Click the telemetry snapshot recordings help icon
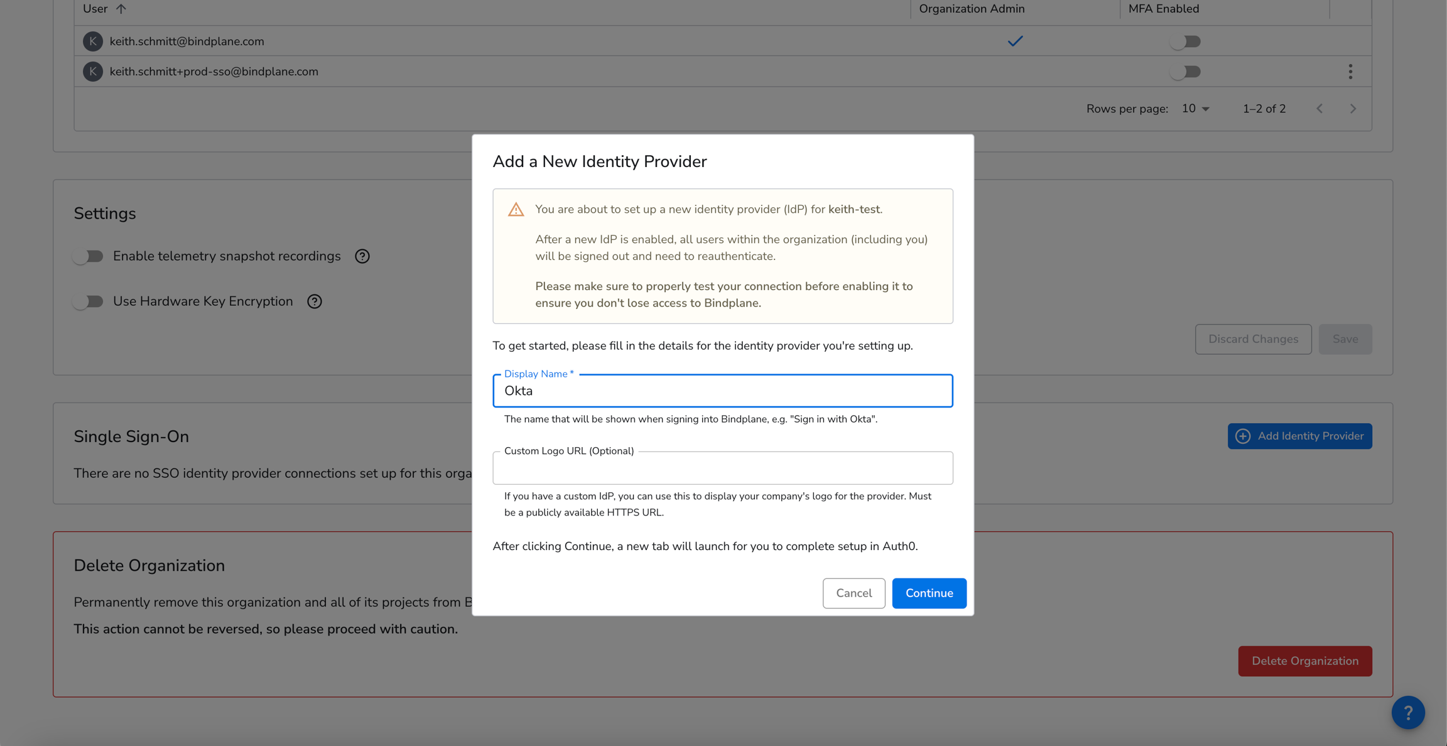 click(362, 256)
